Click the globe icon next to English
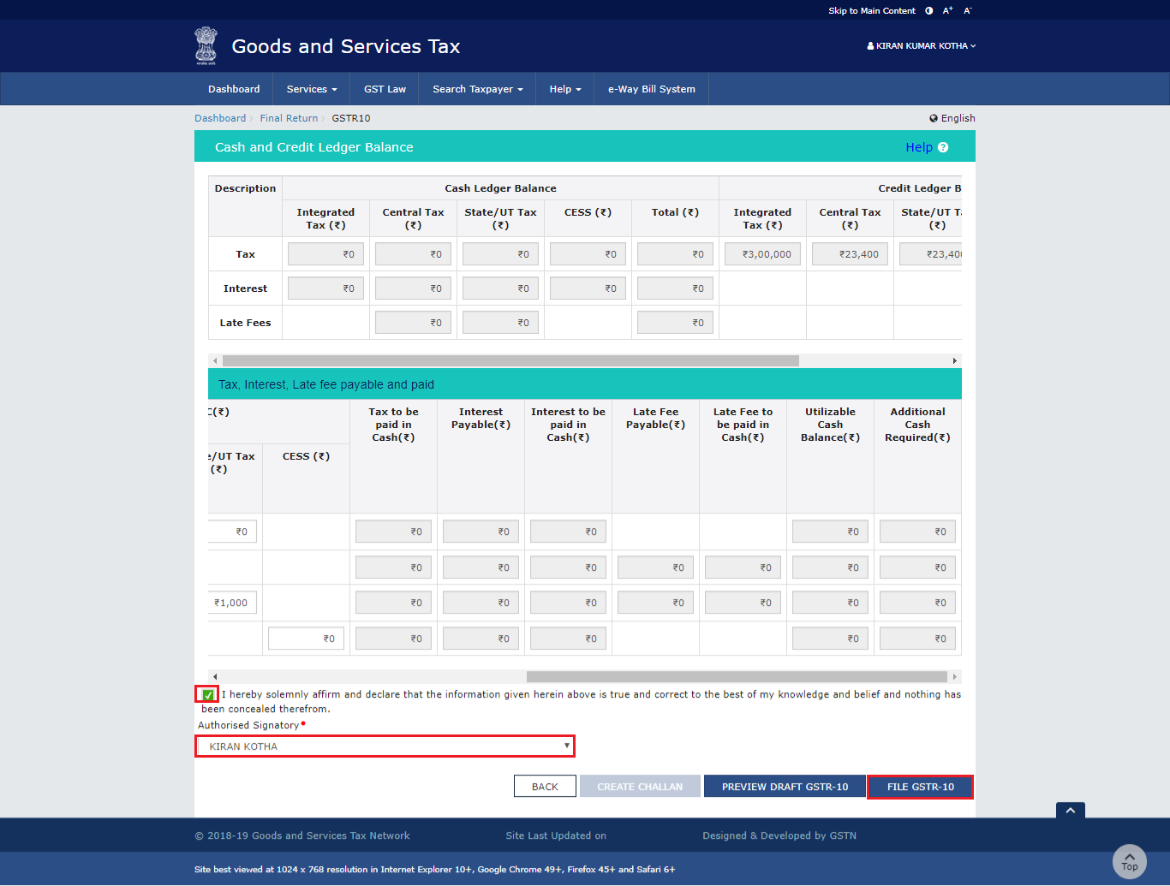The height and width of the screenshot is (886, 1170). click(x=934, y=117)
